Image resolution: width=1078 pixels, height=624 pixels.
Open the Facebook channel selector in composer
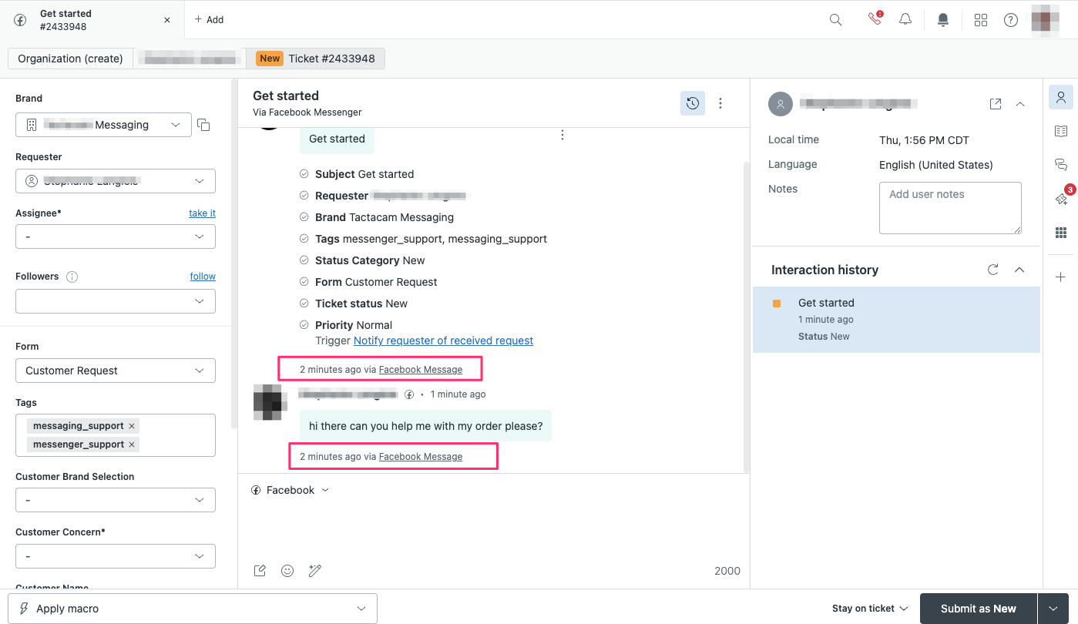(x=290, y=490)
